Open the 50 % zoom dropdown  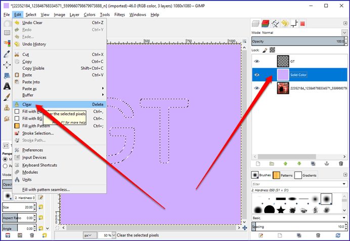(x=114, y=235)
